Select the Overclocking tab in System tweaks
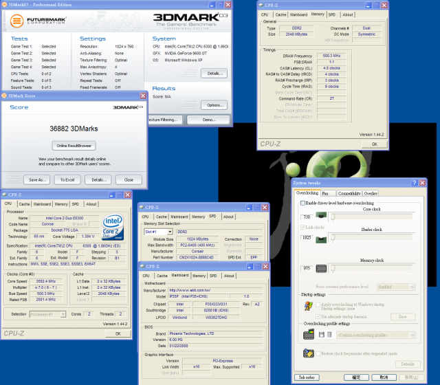The image size is (440, 385). click(307, 193)
